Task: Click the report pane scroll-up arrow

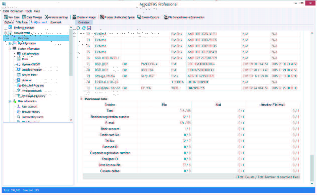Action: tap(312, 33)
